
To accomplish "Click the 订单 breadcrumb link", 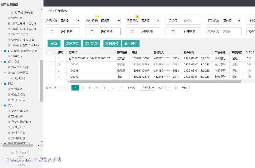I will tap(49, 11).
